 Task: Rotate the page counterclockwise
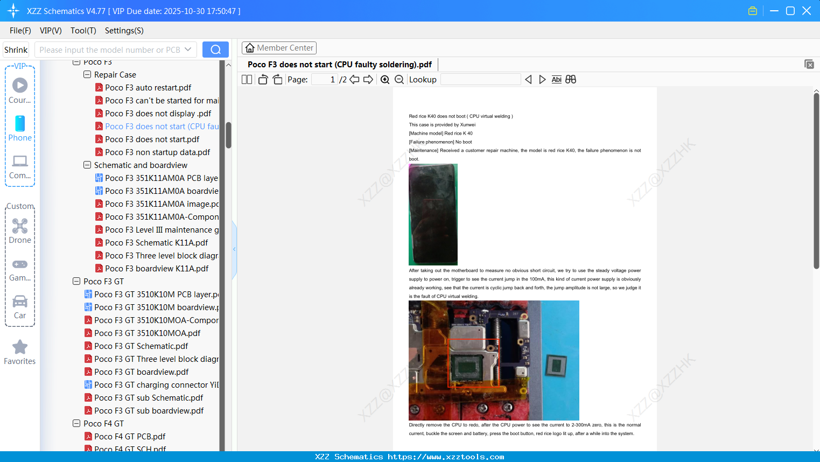pos(263,80)
